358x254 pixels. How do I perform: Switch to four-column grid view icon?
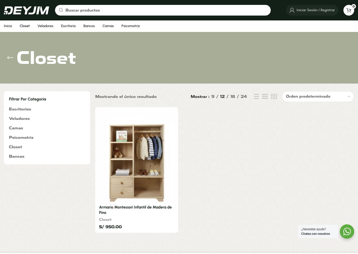[274, 96]
